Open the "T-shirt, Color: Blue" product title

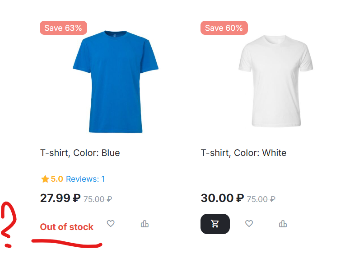[x=80, y=153]
